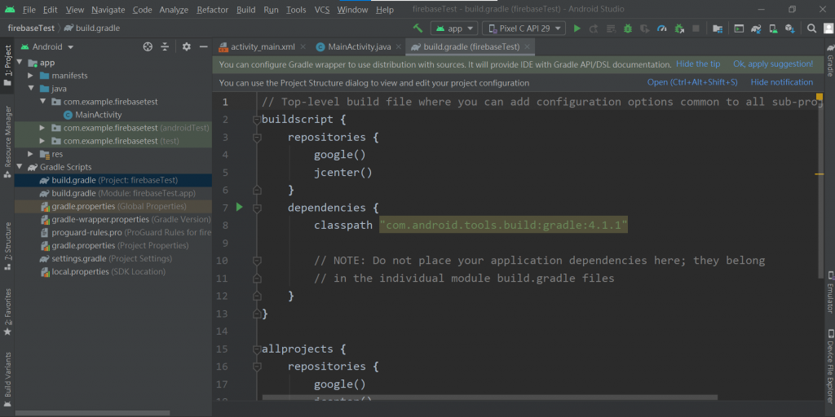The width and height of the screenshot is (835, 417).
Task: Collapse the java folder
Action: click(31, 89)
